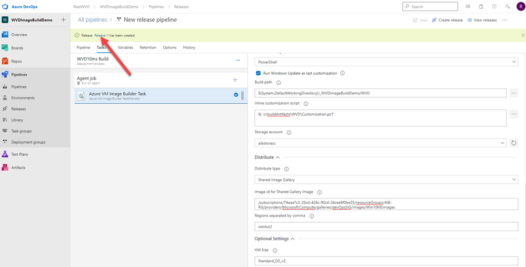Open the WVDImageBuildDemo project in sidebar

(32, 20)
